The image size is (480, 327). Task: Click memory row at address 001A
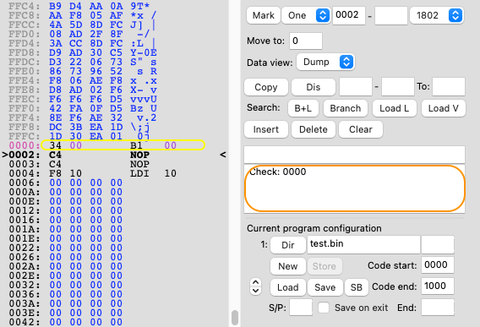coord(66,229)
